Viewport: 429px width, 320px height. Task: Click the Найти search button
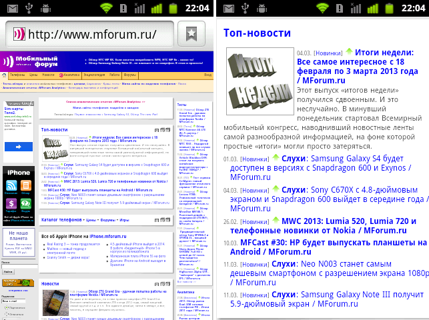point(8,272)
